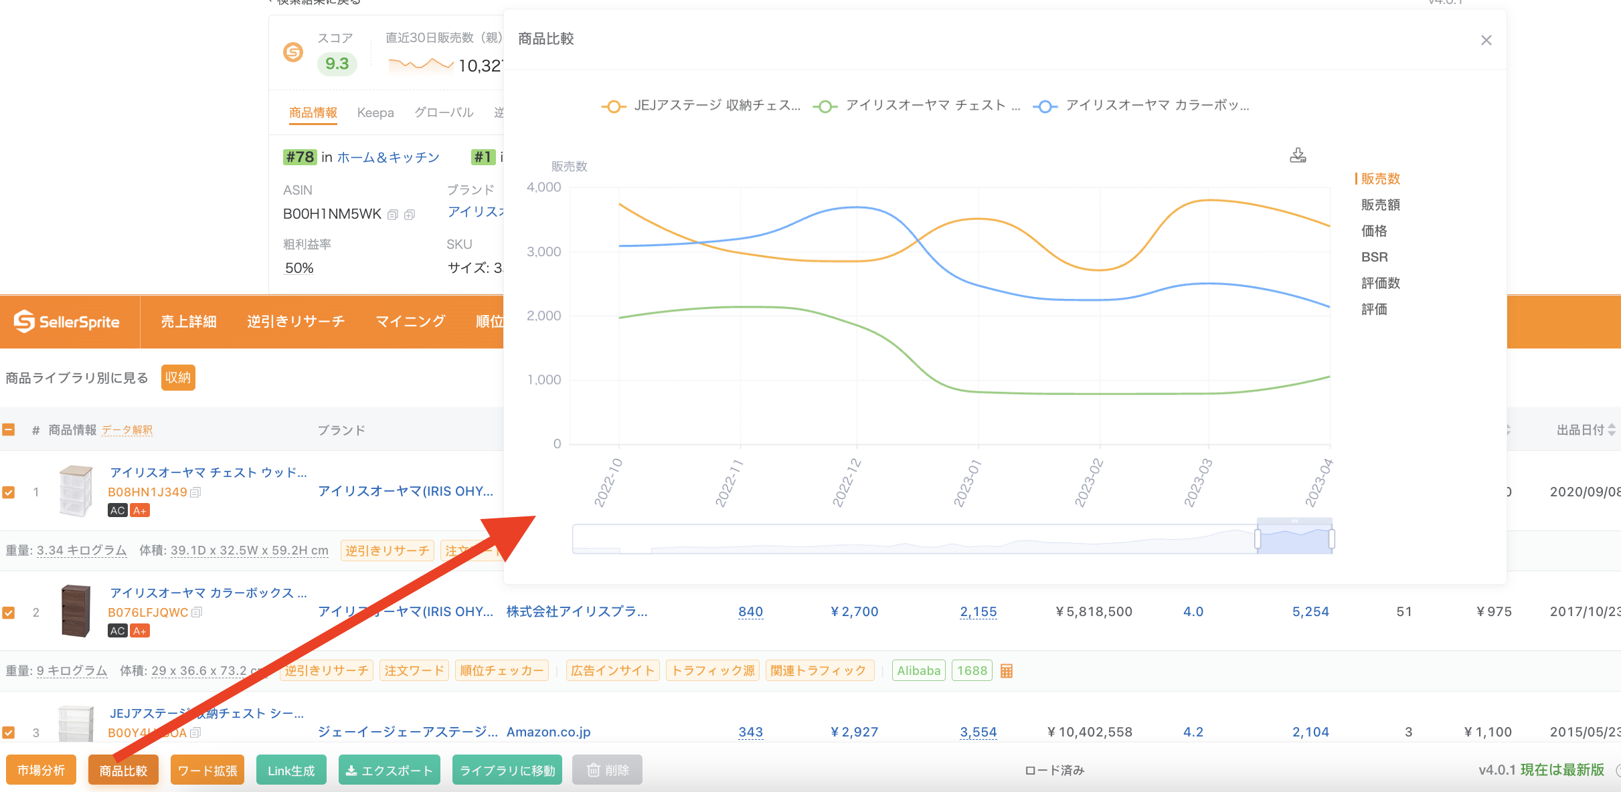
Task: Open the グローバル tab
Action: [444, 112]
